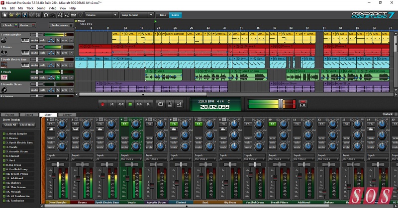
Task: Click the Omni Sampler drum kit track image
Action: pos(4,40)
